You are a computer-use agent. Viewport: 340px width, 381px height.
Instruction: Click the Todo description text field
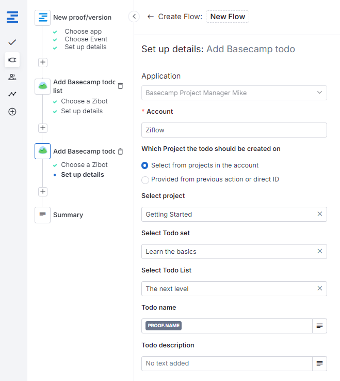pyautogui.click(x=227, y=363)
